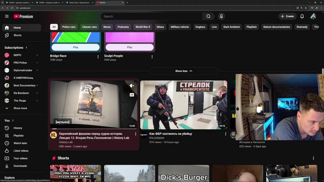Open Downloads in sidebar

tap(22, 166)
